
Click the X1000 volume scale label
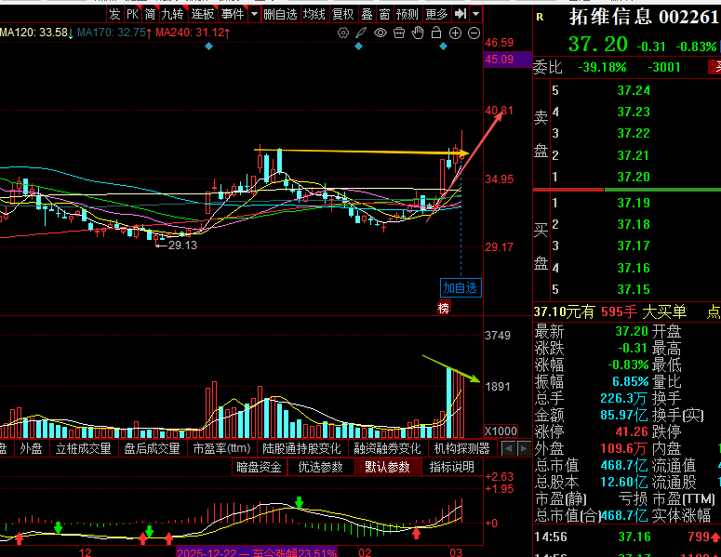coord(501,431)
